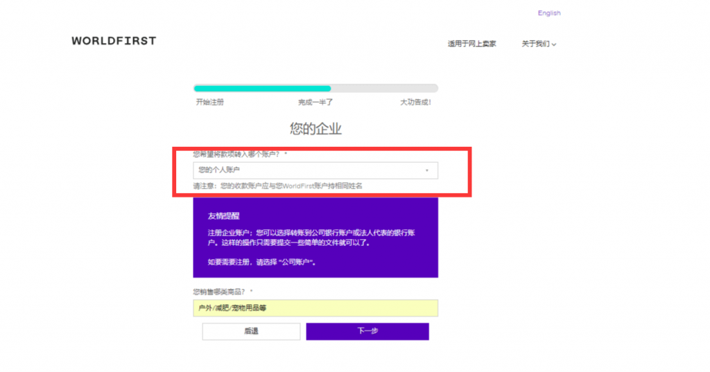
Task: Click the 您销售哪类商品 field label
Action: tap(220, 292)
